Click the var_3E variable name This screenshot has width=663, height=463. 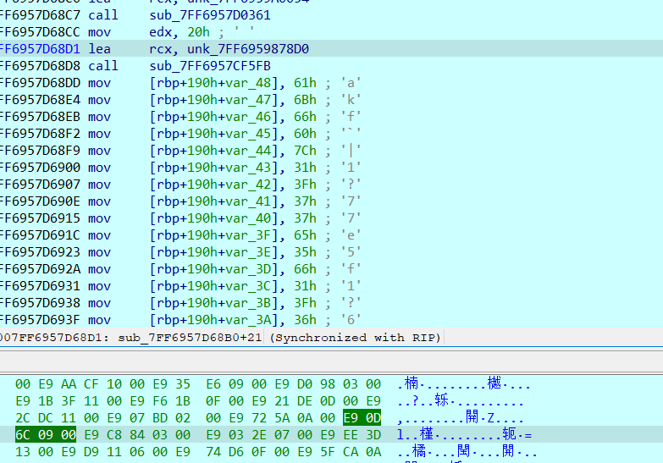(248, 252)
